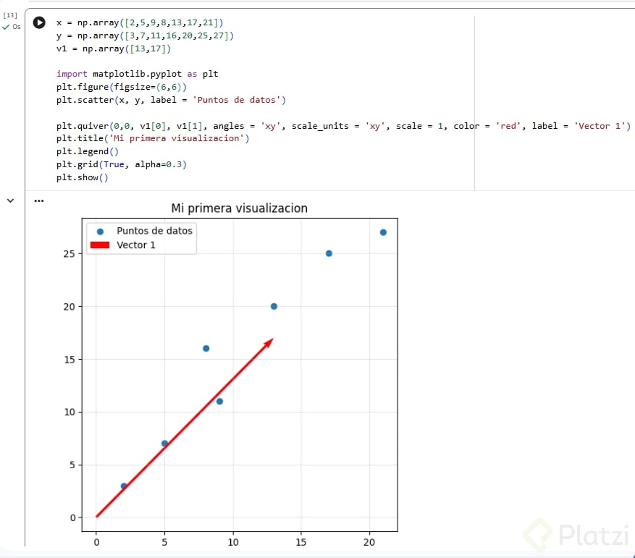Screen dimensions: 635x558
Task: Click the [13] execution count label
Action: coord(10,15)
